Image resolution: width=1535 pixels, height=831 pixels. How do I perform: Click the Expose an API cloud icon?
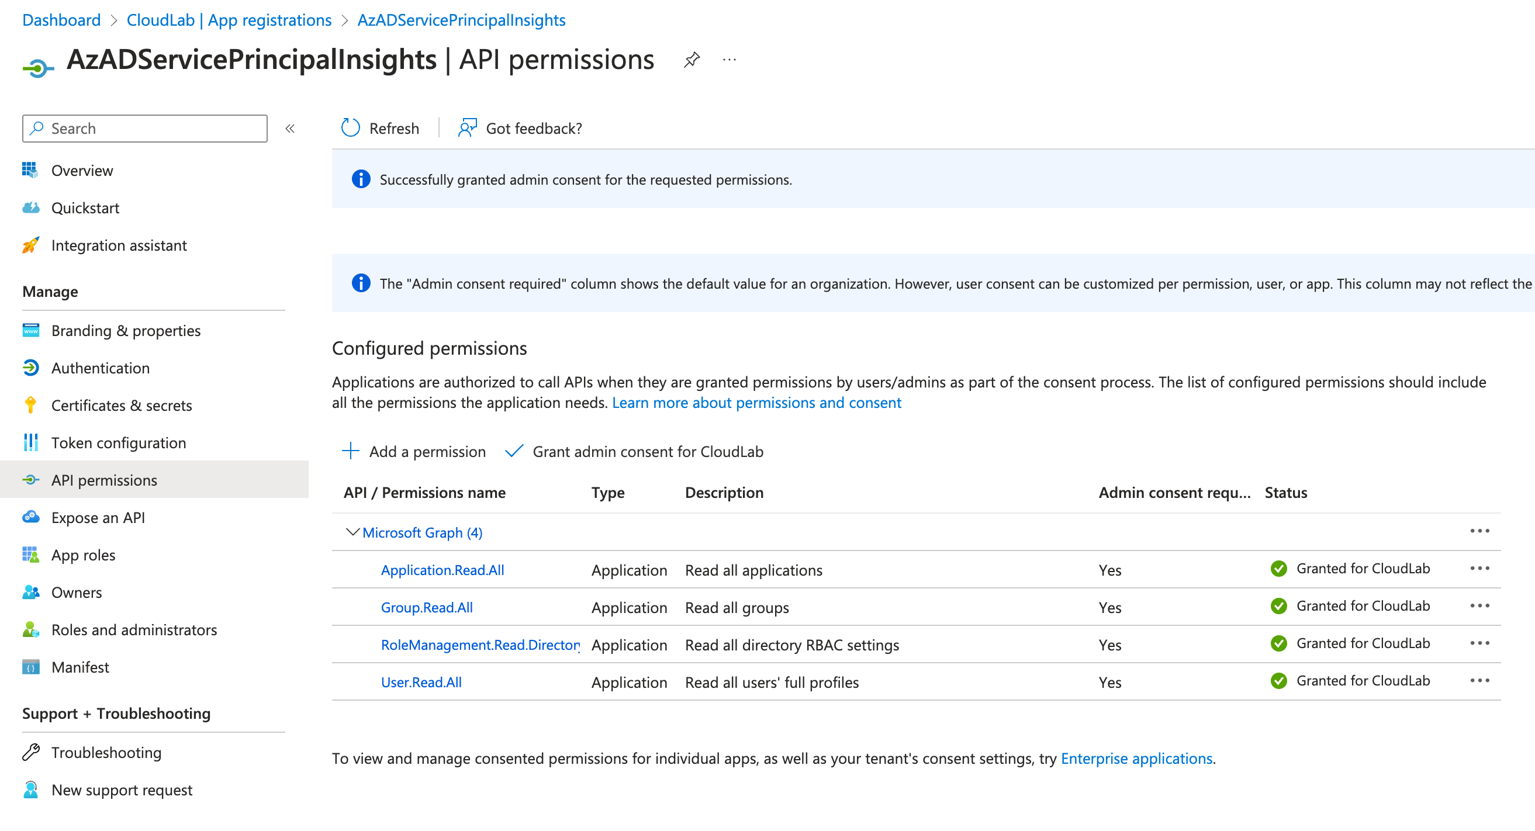pos(30,517)
